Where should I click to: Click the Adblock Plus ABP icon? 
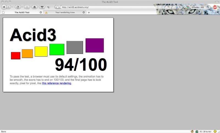[x=215, y=7]
